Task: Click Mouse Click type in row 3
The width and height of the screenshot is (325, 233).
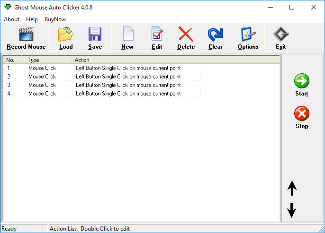Action: pos(42,85)
